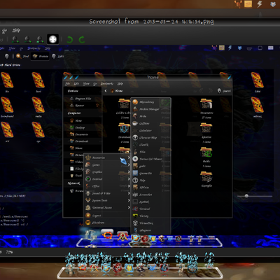The height and width of the screenshot is (280, 280).
Task: Rotate the image clockwise
Action: pyautogui.click(x=82, y=40)
